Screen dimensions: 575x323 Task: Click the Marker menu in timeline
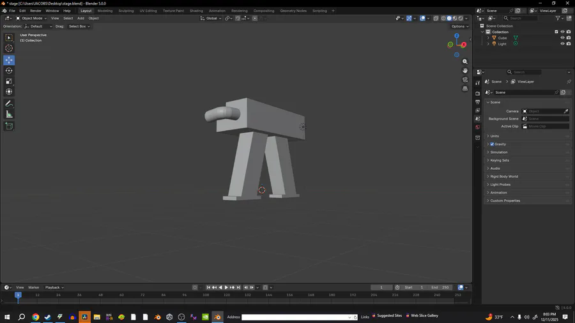pyautogui.click(x=34, y=287)
